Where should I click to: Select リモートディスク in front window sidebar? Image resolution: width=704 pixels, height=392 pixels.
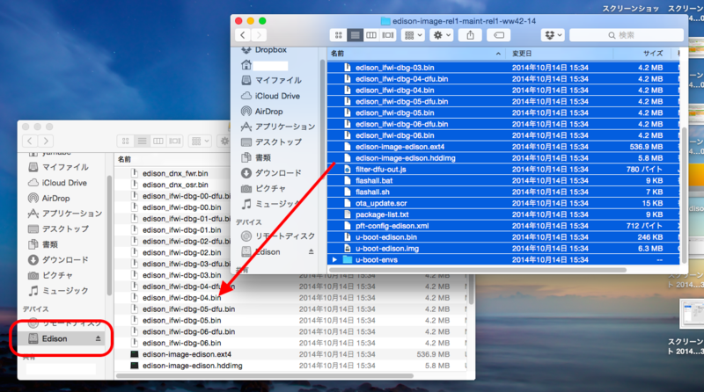pos(278,236)
